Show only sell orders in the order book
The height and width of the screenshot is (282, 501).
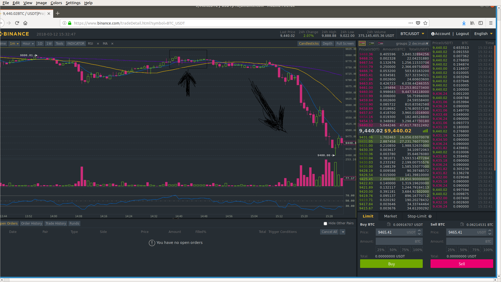point(380,43)
